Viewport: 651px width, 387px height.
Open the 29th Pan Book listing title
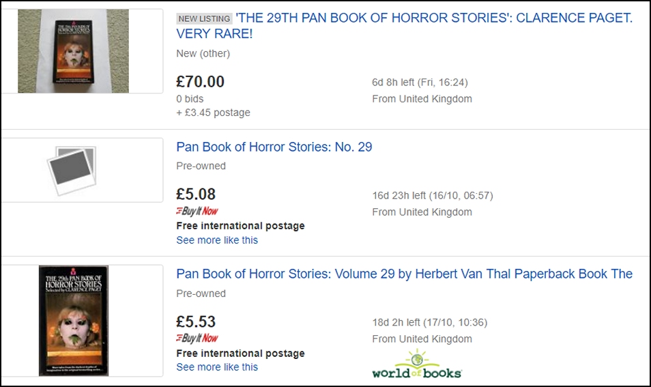[405, 26]
